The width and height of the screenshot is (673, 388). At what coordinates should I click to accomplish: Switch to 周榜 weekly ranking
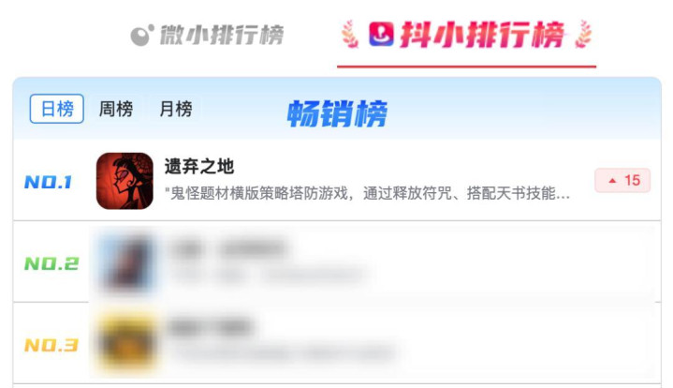(116, 109)
